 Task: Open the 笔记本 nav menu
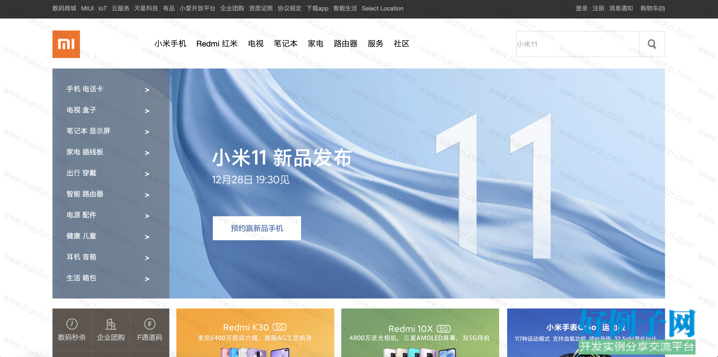(286, 43)
